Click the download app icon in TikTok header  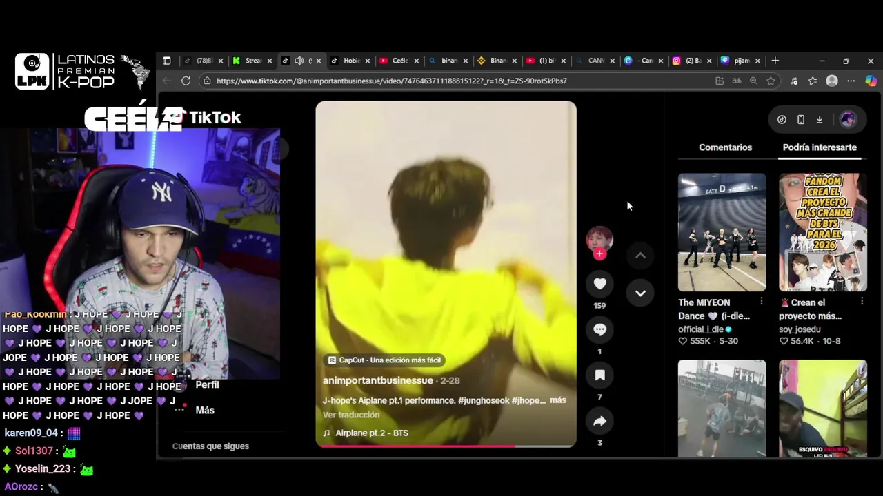pyautogui.click(x=820, y=120)
